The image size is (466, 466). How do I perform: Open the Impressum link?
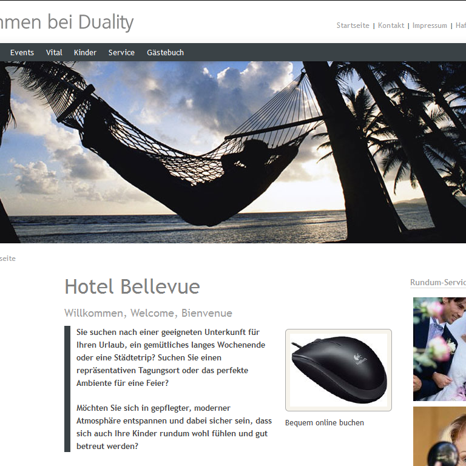[430, 25]
